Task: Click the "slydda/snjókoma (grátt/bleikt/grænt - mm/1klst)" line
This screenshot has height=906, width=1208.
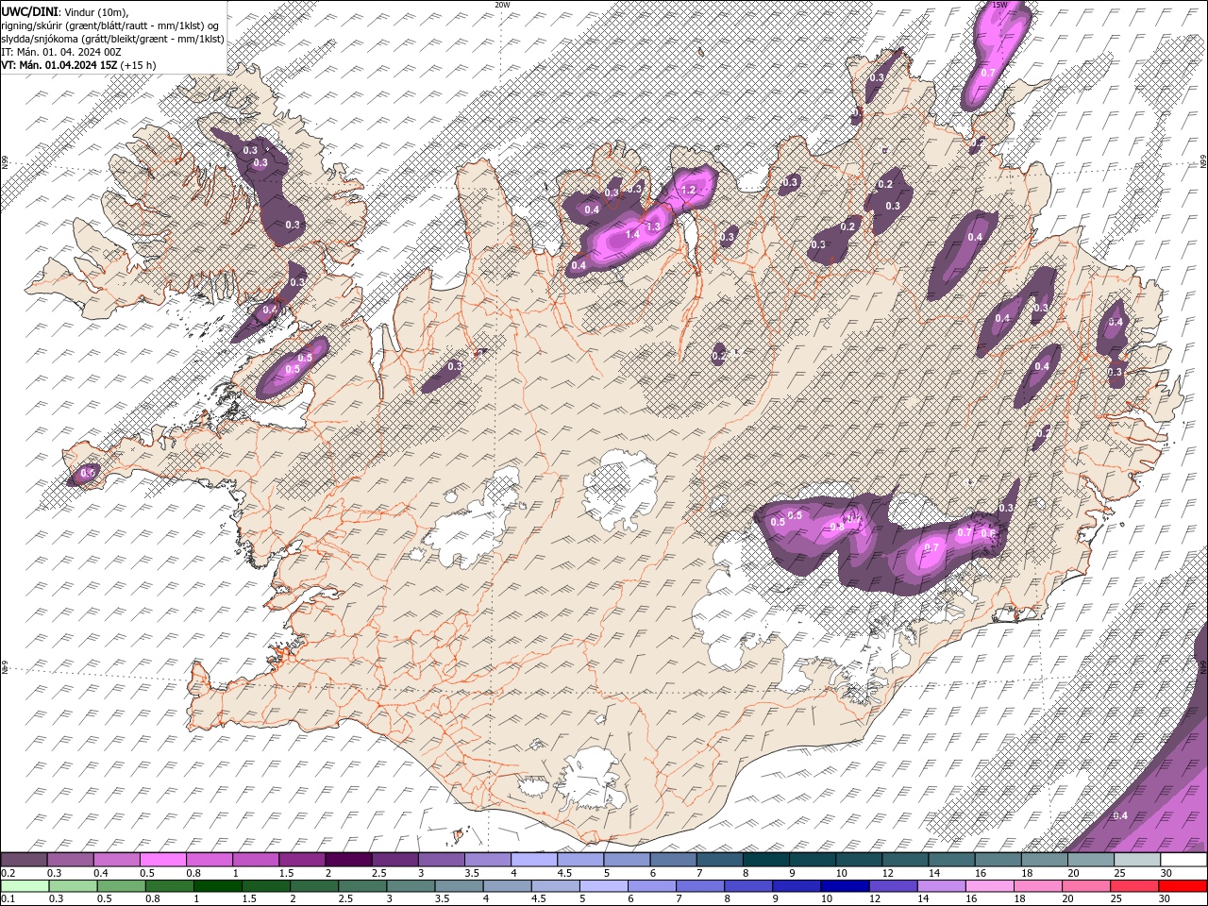Action: tap(112, 39)
